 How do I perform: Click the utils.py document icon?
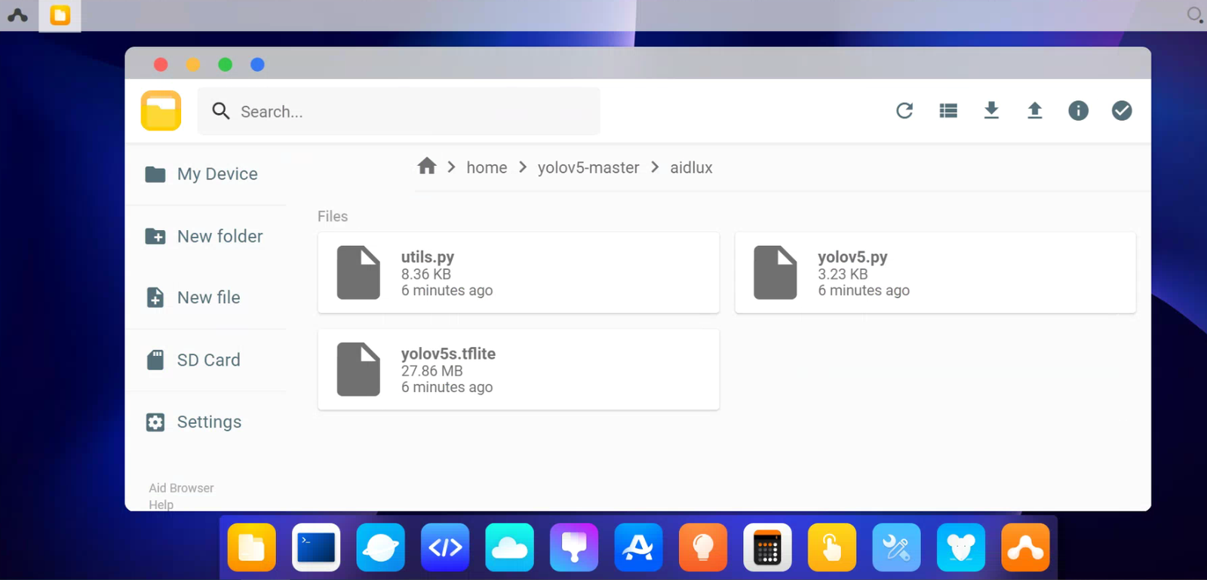click(x=358, y=272)
